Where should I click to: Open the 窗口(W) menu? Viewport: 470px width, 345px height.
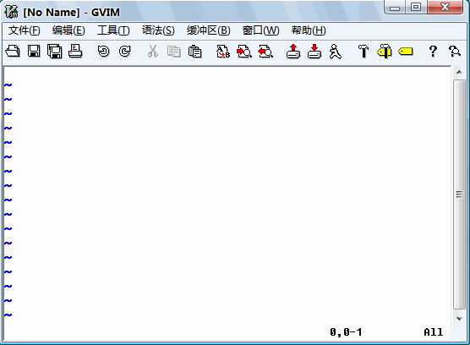click(260, 30)
